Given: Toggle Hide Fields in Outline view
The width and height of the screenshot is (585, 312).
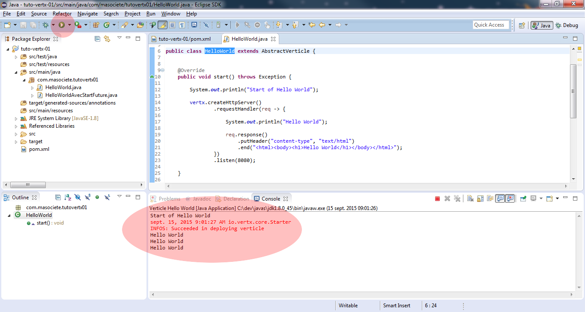Looking at the screenshot, I should coord(78,197).
